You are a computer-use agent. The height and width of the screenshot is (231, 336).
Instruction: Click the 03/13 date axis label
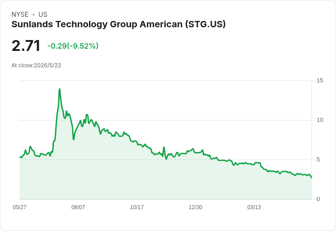coord(254,207)
